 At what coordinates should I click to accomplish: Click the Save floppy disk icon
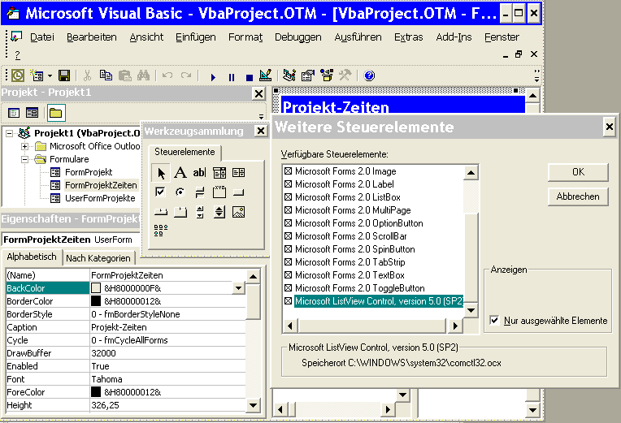tap(63, 76)
